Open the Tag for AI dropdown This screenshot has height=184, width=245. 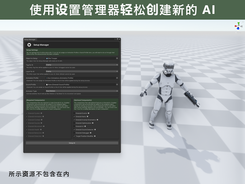82,65
